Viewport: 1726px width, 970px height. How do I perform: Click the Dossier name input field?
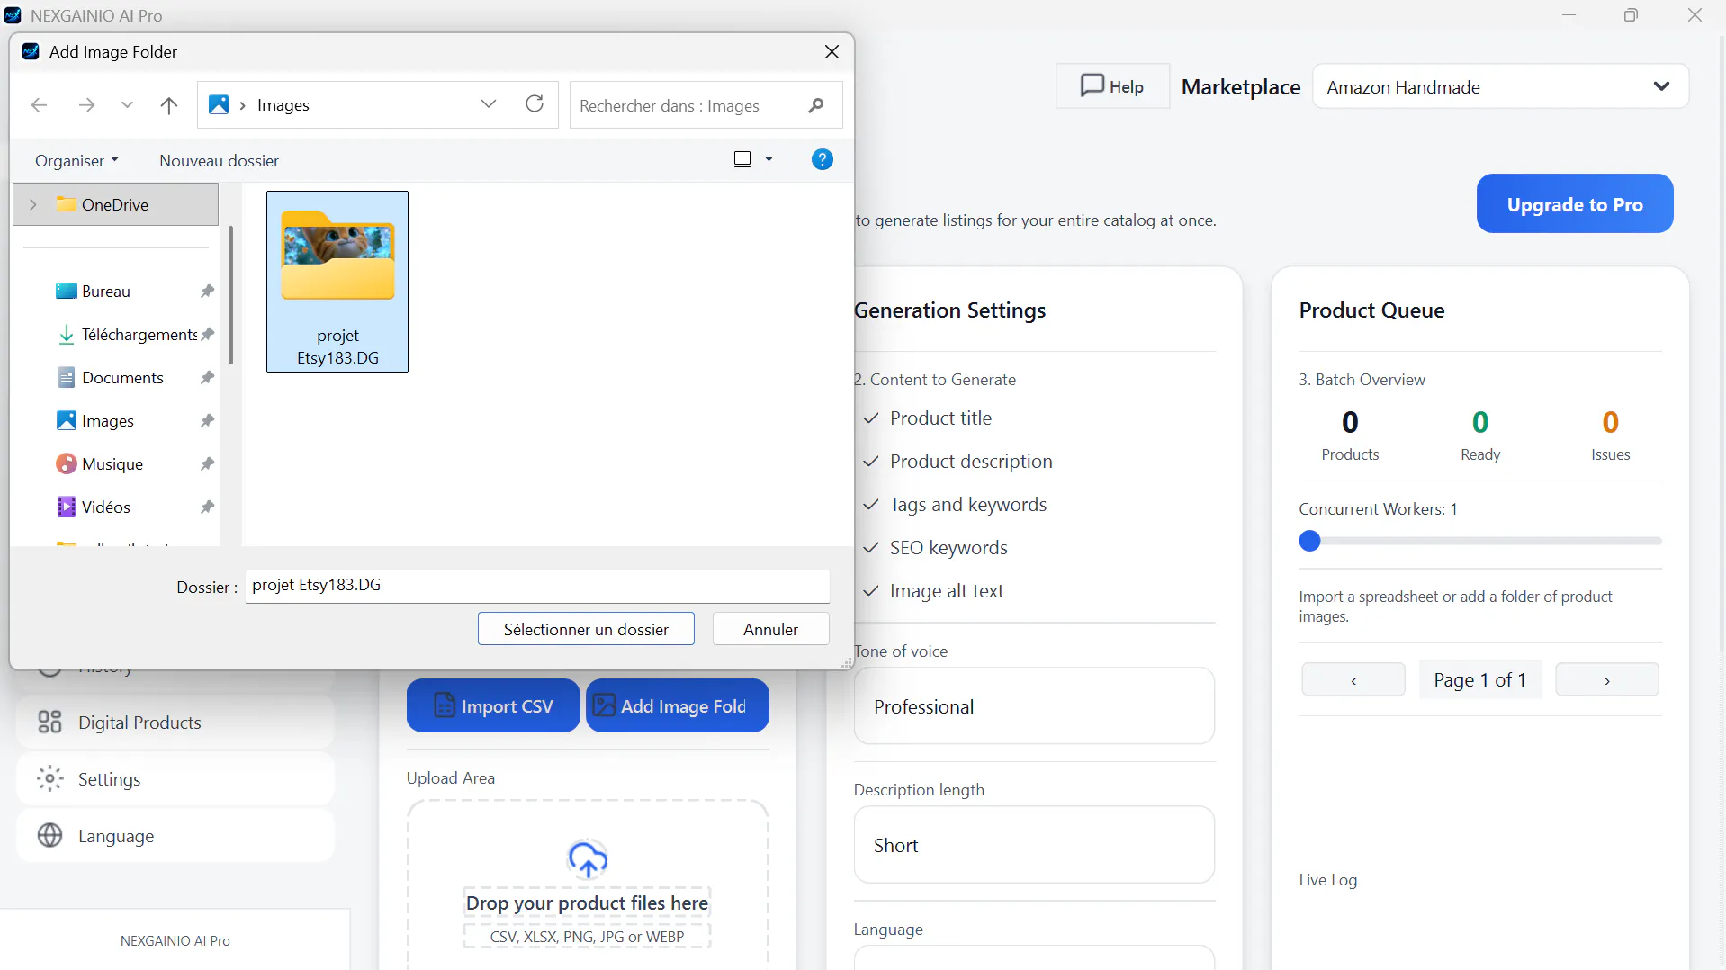(x=537, y=586)
